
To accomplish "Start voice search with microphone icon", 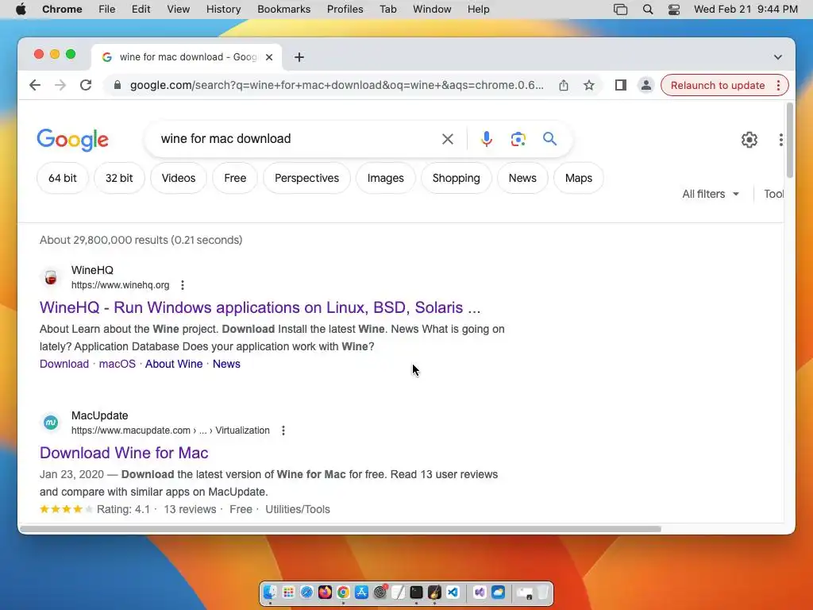I will tap(487, 139).
